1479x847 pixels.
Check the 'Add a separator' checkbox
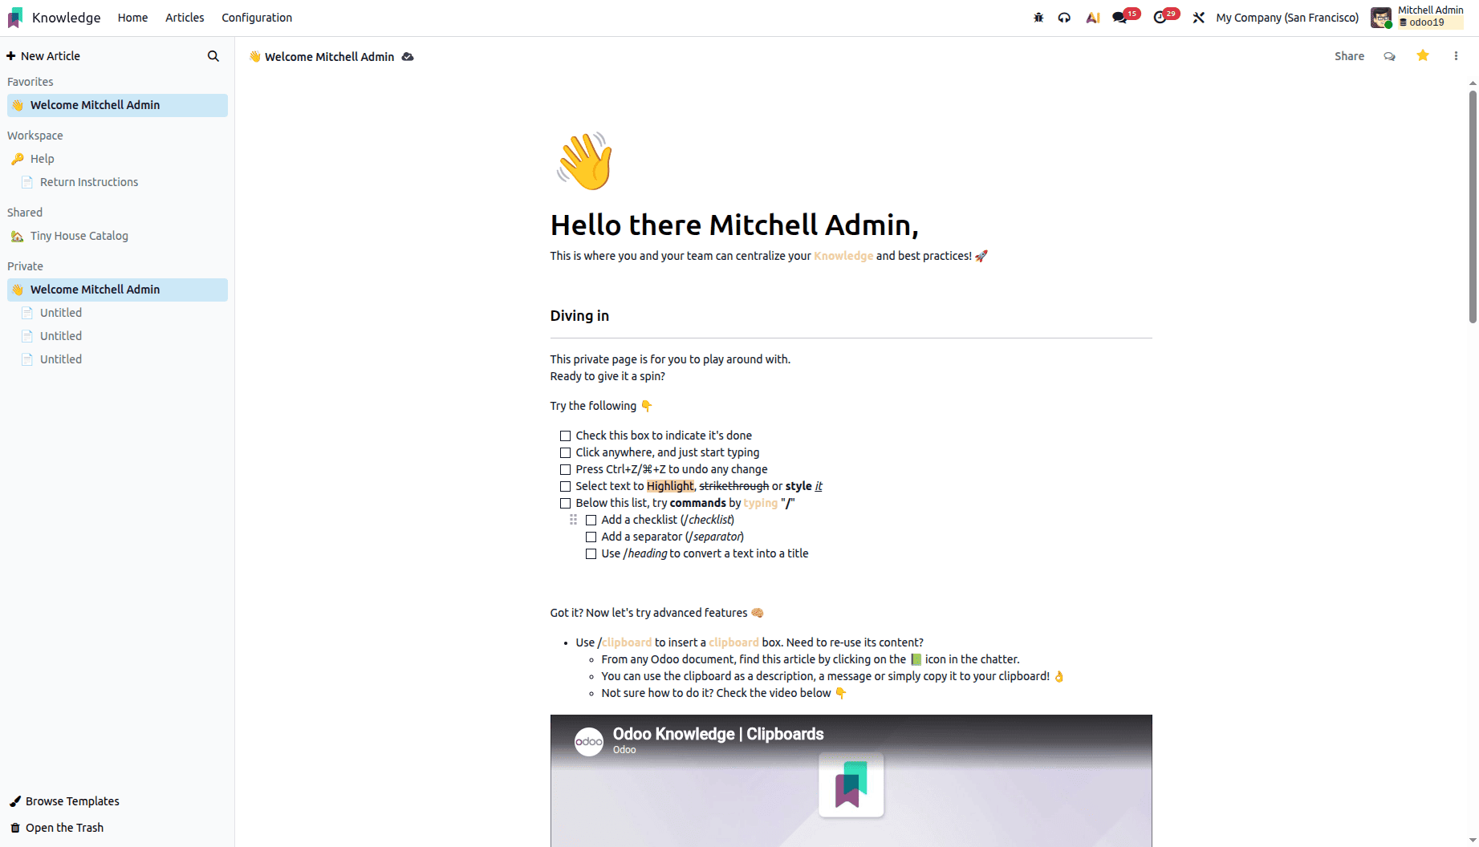[x=591, y=537]
